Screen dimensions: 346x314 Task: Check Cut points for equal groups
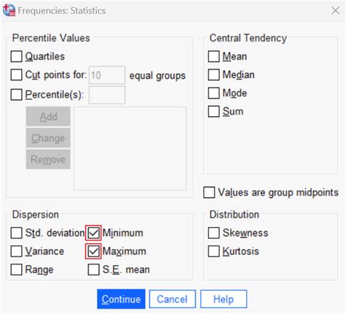coord(16,74)
